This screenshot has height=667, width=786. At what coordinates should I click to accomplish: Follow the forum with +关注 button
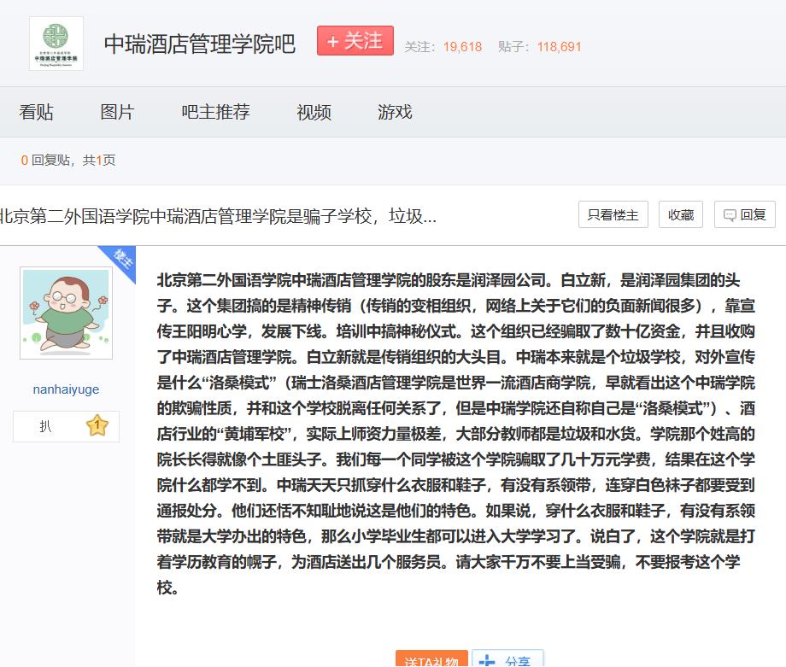pos(355,41)
